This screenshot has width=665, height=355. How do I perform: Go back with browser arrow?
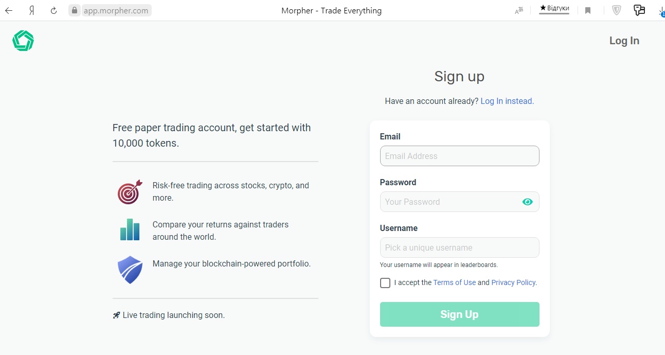(x=9, y=10)
